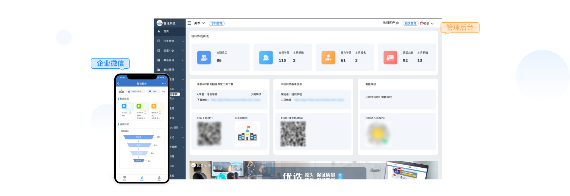Toggle the hamburger menu icon in top bar

pos(189,23)
